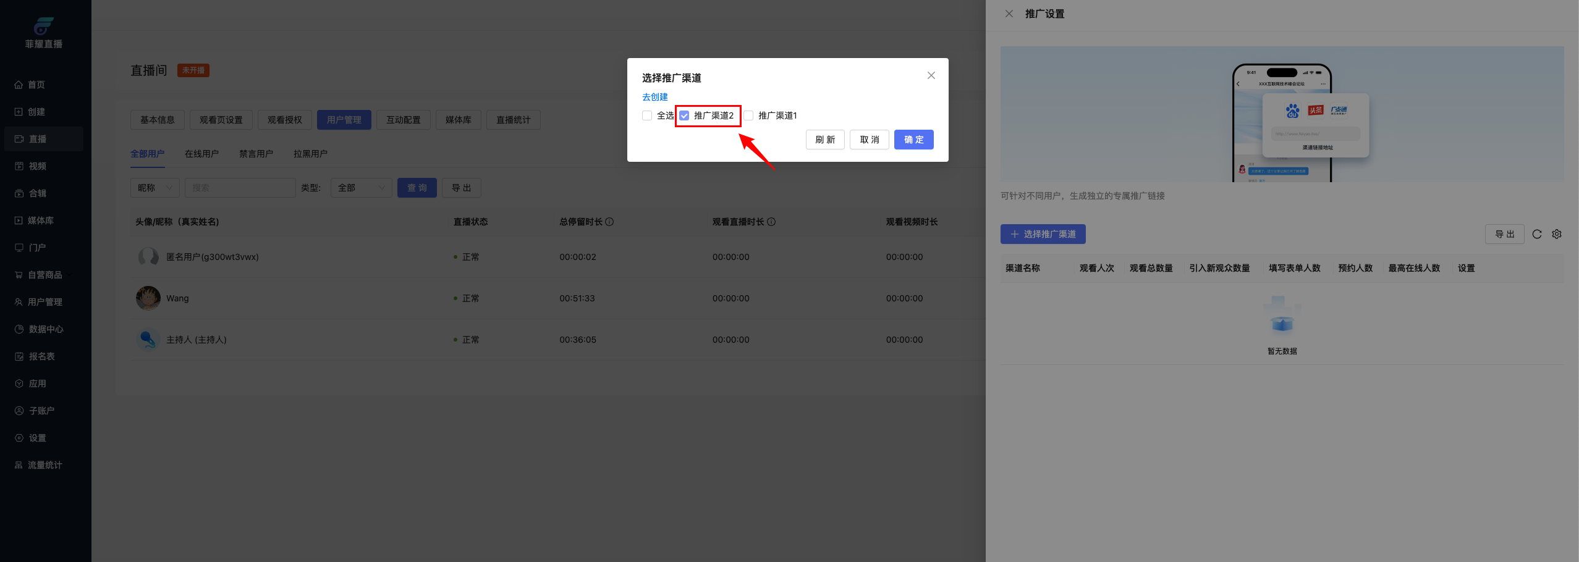Uncheck the 推广渠道2 checkbox
1579x562 pixels.
684,115
